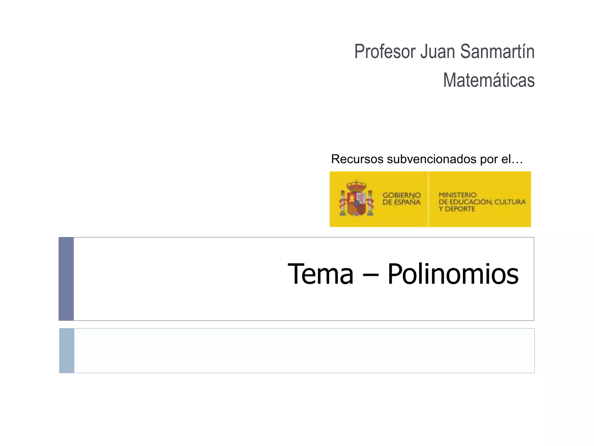This screenshot has width=594, height=446.
Task: Click inside the empty subtitle placeholder box
Action: [304, 350]
